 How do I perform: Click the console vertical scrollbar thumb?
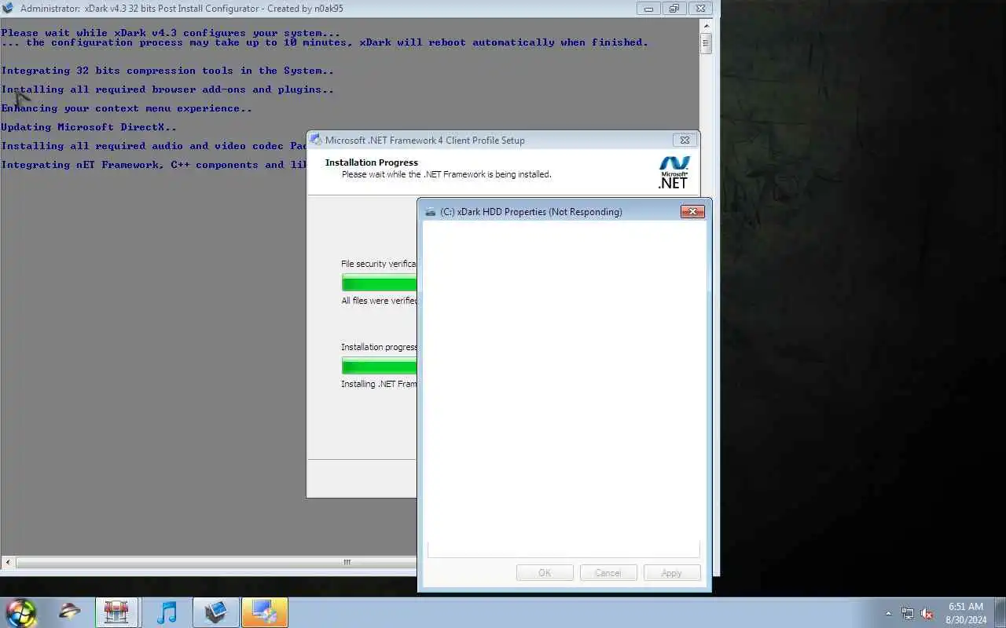706,43
